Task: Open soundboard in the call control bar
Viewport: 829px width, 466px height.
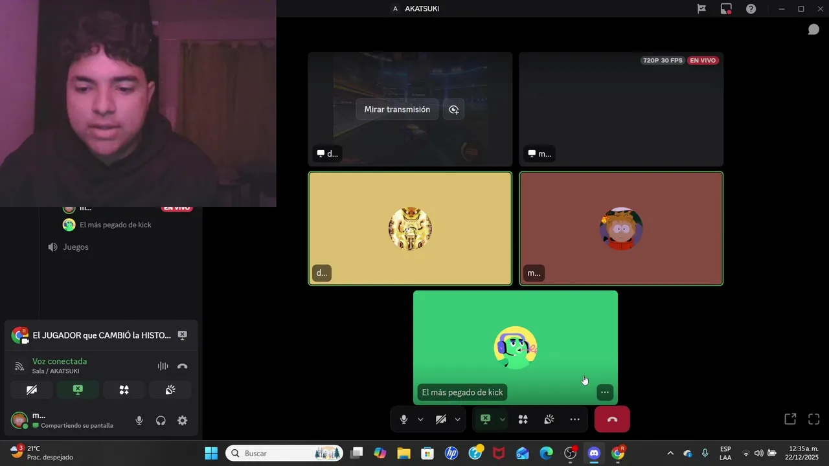Action: (549, 419)
